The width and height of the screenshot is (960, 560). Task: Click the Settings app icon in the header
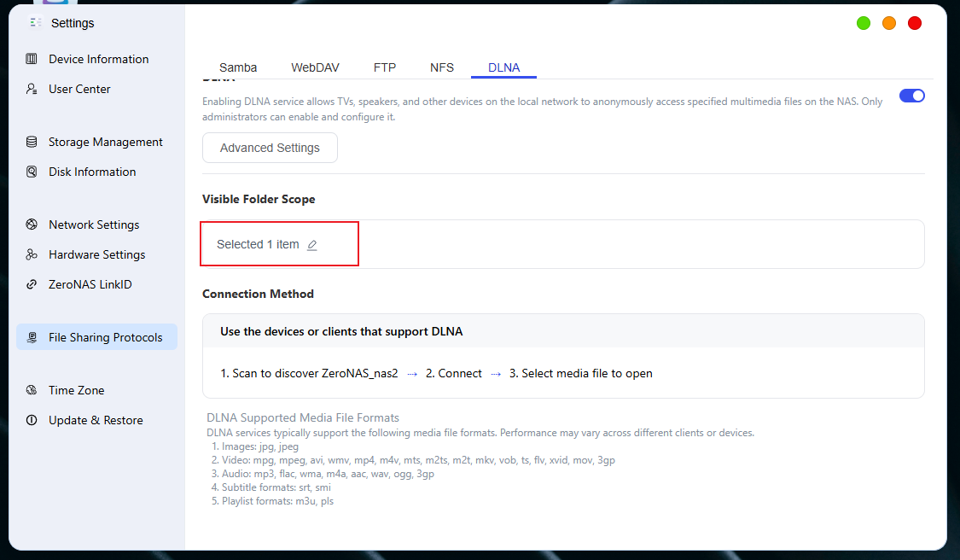[36, 23]
